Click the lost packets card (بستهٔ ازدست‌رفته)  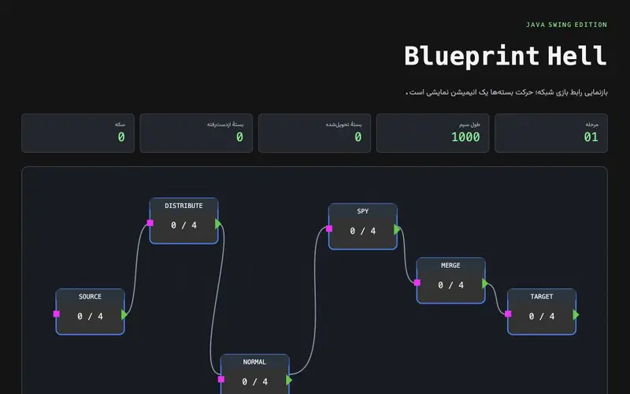coord(196,133)
